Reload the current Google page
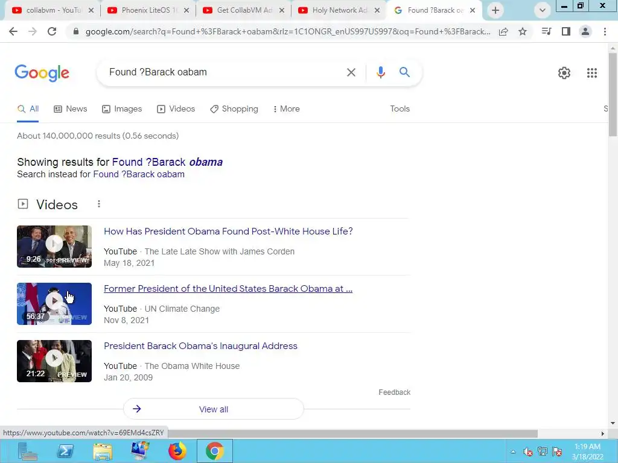 tap(52, 31)
